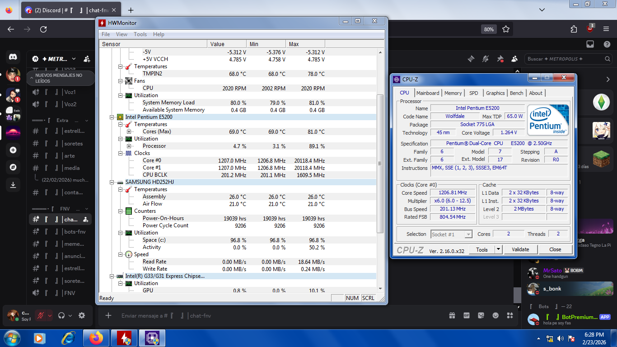This screenshot has width=617, height=347.
Task: Expand the Cores (Max) temperature entry
Action: (x=129, y=131)
